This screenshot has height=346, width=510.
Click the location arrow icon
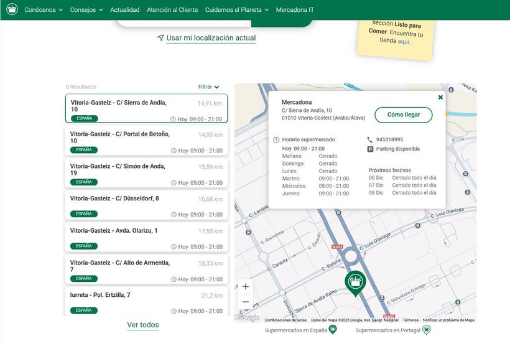[x=160, y=38]
